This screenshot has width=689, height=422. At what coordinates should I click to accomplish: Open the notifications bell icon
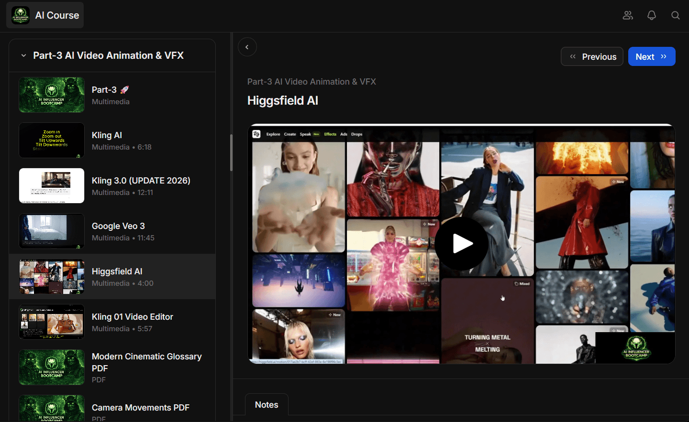click(652, 15)
